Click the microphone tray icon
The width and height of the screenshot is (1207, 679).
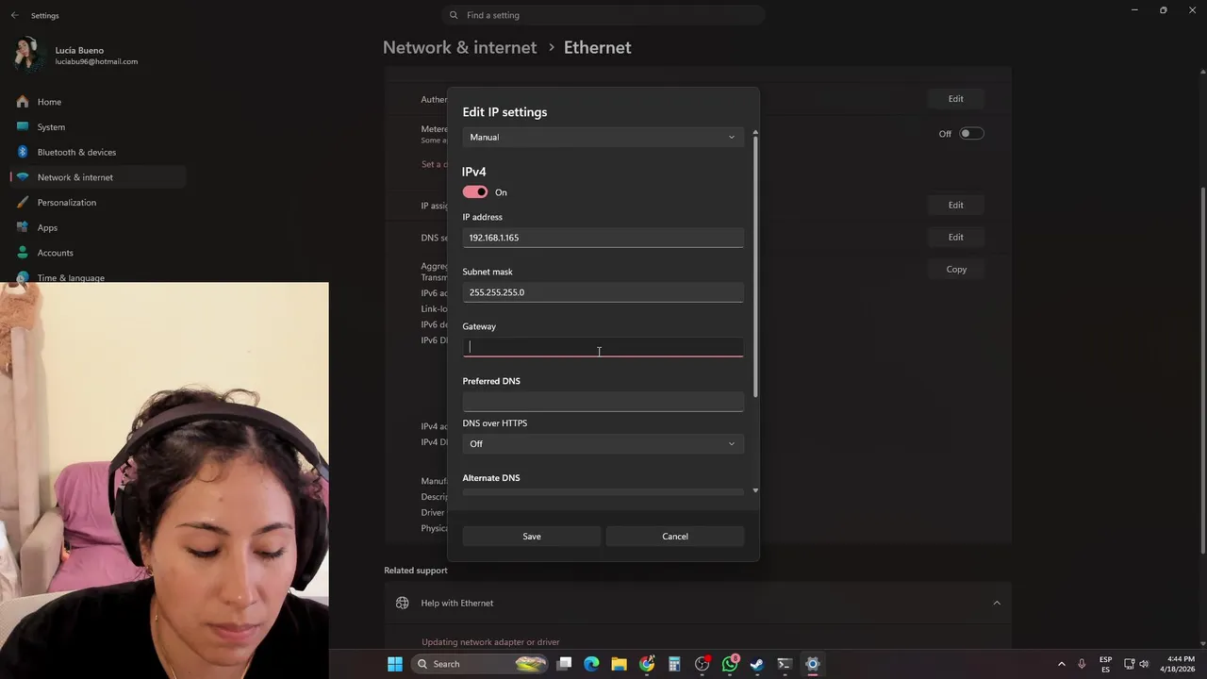[x=1082, y=664]
